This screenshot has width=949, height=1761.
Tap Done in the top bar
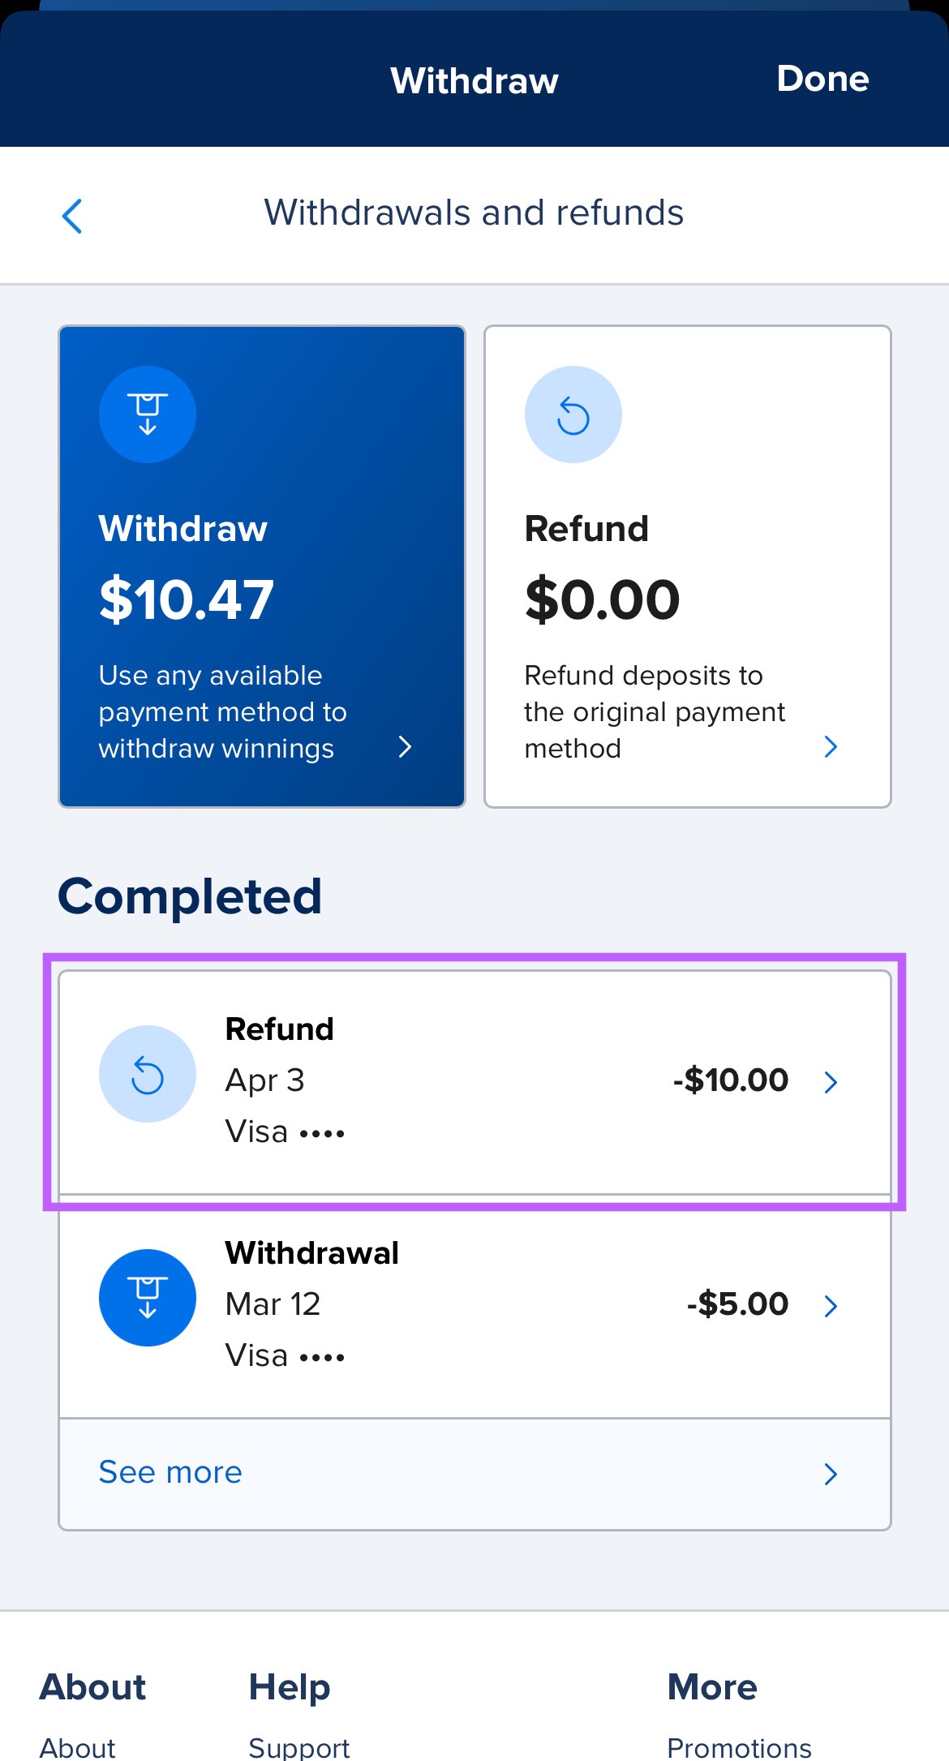pyautogui.click(x=822, y=79)
